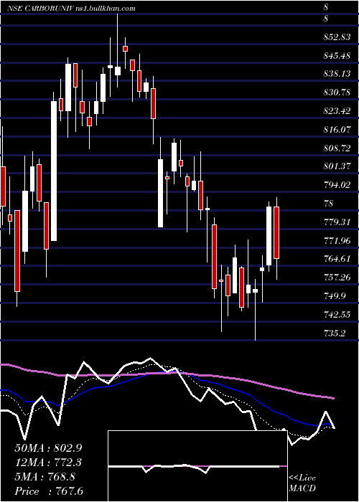This screenshot has width=359, height=502.
Task: Click the 845.48 price axis label
Action: [337, 56]
